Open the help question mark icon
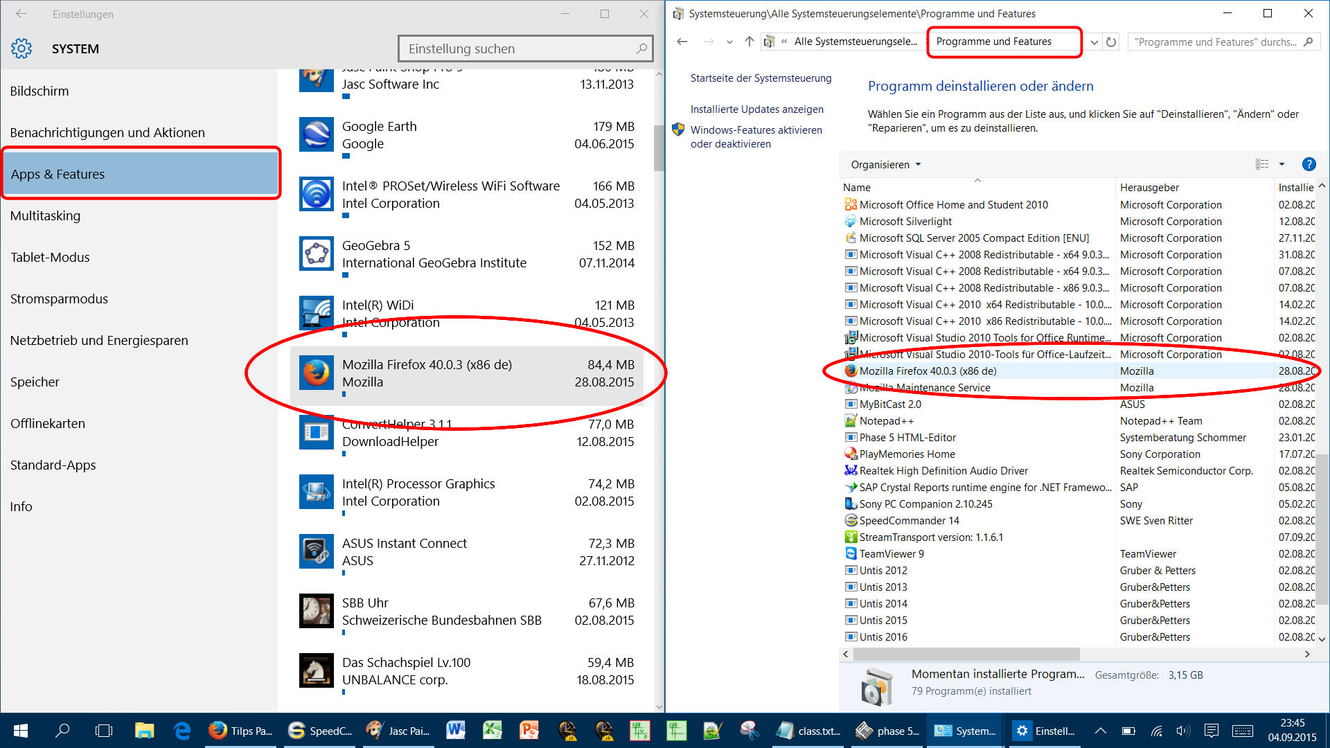Image resolution: width=1330 pixels, height=748 pixels. coord(1309,164)
